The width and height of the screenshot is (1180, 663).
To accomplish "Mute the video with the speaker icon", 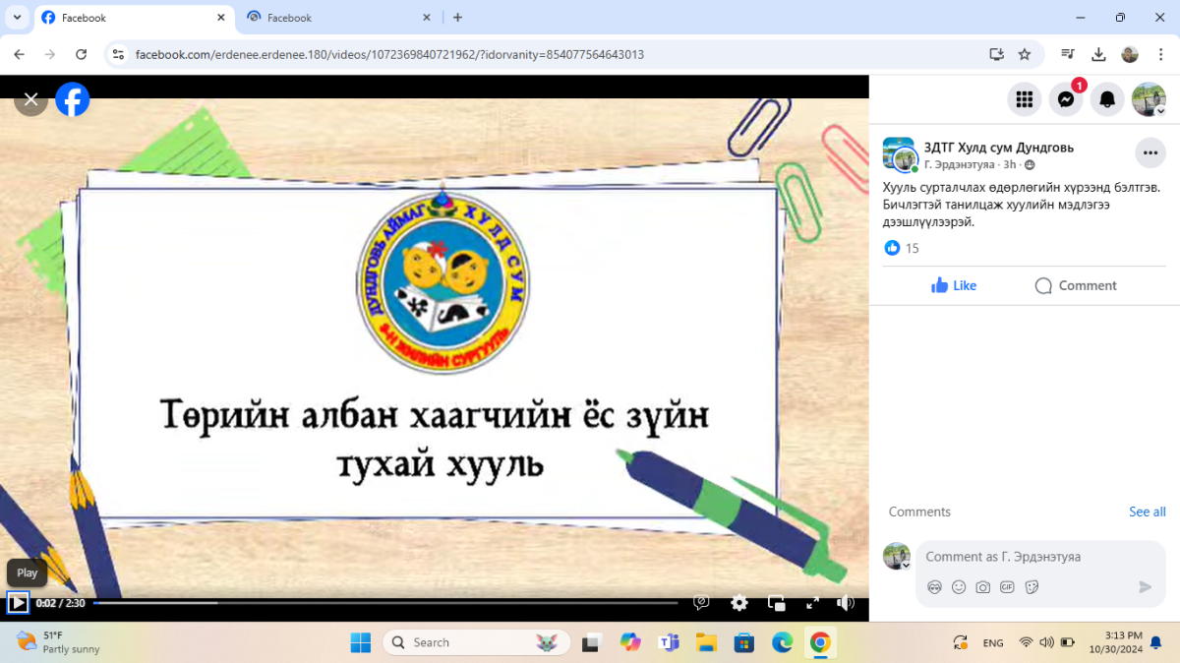I will (845, 603).
